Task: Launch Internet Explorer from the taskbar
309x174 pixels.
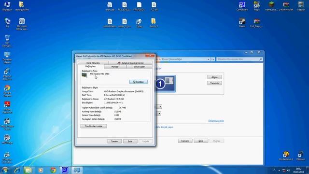Action: (17, 170)
